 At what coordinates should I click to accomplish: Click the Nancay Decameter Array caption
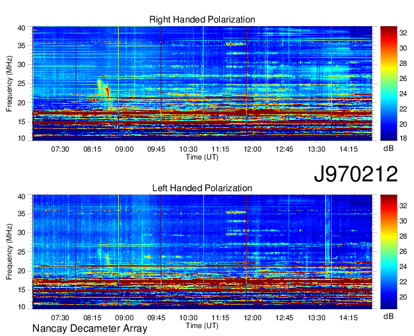pos(89,329)
